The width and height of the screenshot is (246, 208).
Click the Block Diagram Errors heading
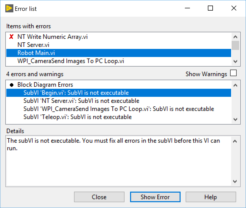[45, 85]
